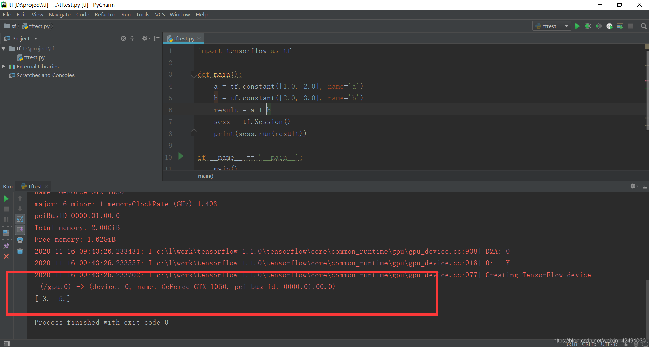Screen dimensions: 649x347
Task: Open the VCS menu
Action: pos(160,14)
